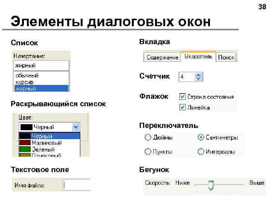
Task: Select highlighted жирный list item
Action: point(41,88)
